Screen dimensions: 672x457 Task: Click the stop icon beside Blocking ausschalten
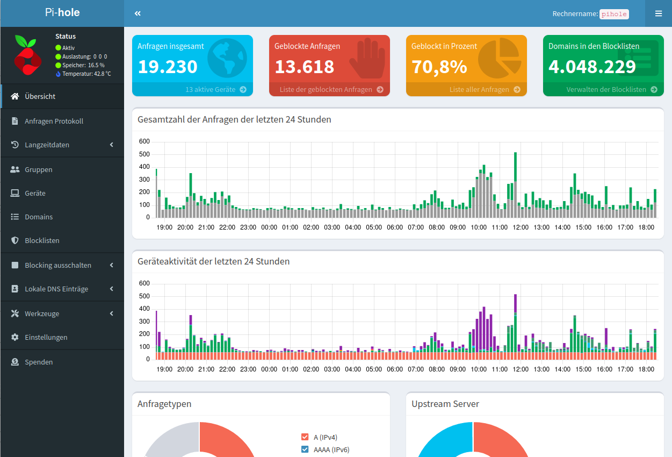(x=15, y=265)
